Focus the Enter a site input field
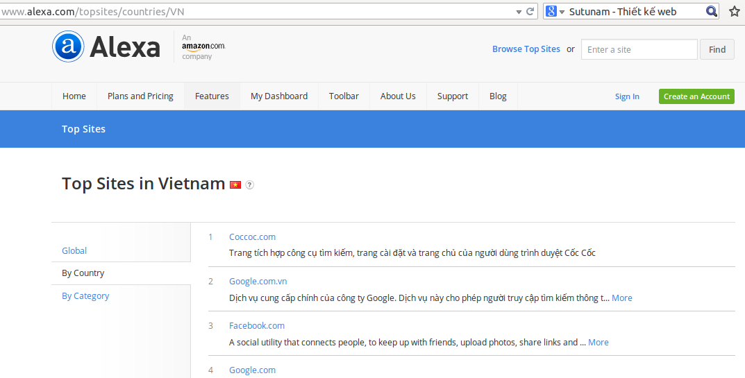This screenshot has height=378, width=745. pyautogui.click(x=639, y=49)
